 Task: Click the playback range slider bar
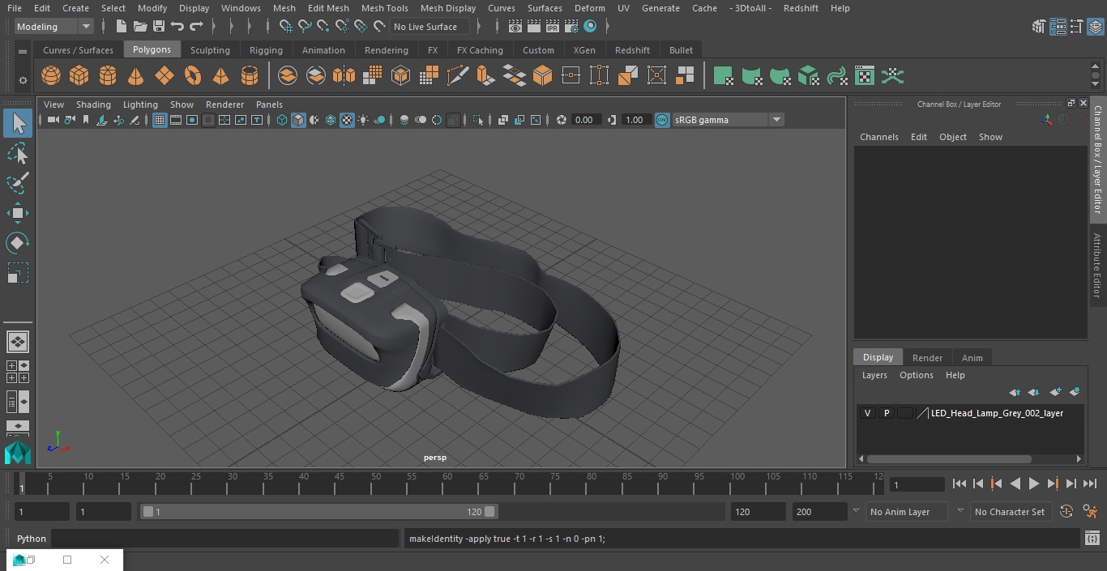tap(318, 512)
